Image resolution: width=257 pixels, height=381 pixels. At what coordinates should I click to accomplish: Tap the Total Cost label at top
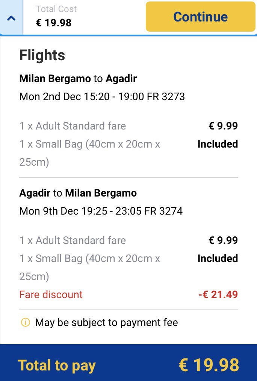click(56, 9)
